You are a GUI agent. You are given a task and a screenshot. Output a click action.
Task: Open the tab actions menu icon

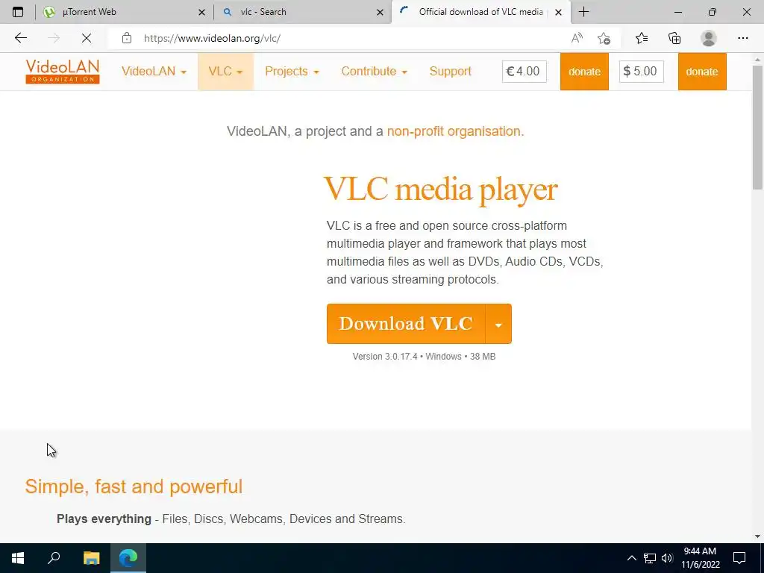pyautogui.click(x=18, y=12)
